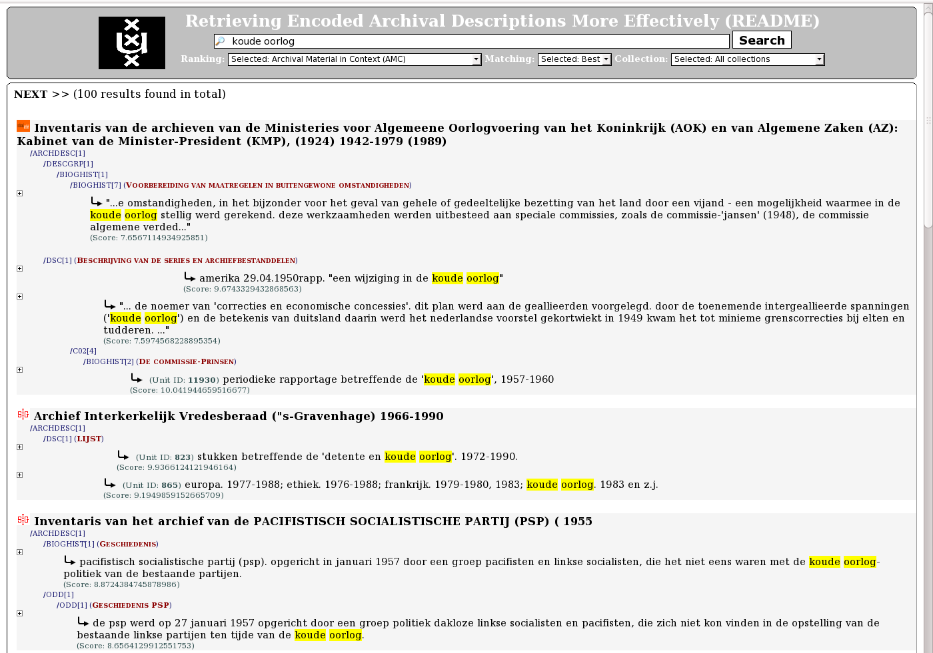Expand the plus box beside Unit ID 823
Viewport: 933px width, 653px height.
pyautogui.click(x=19, y=447)
